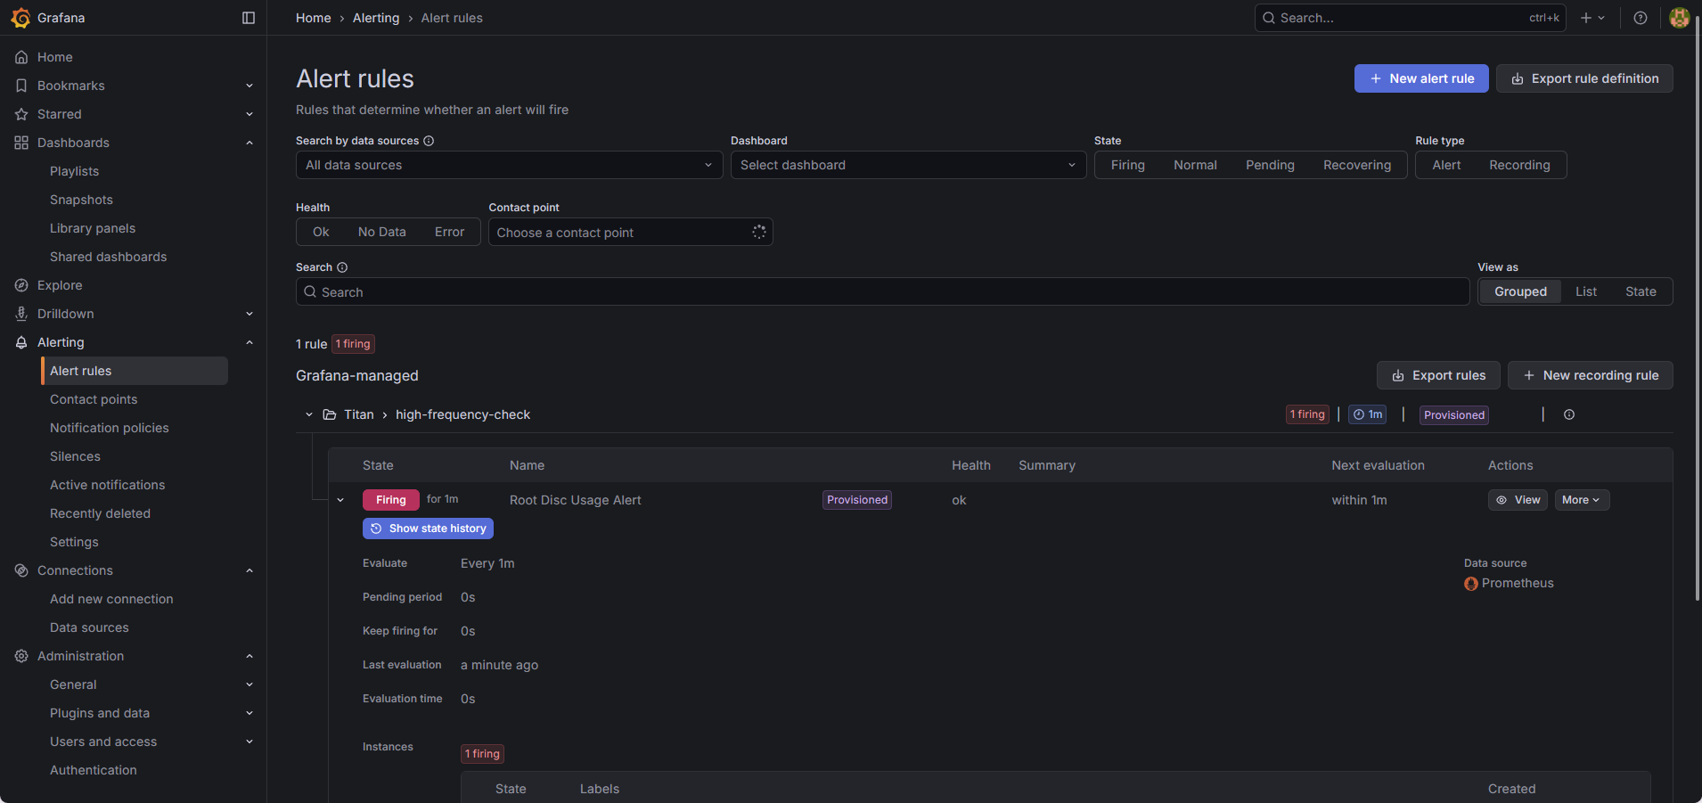Open Contact points in the sidebar
This screenshot has width=1702, height=803.
coord(94,399)
